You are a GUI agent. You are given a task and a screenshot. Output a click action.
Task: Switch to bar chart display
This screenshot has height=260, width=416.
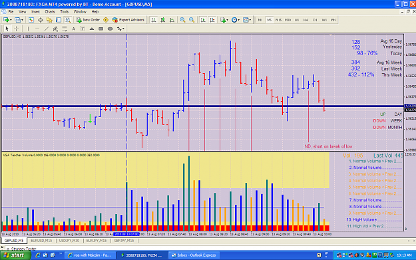[x=154, y=20]
